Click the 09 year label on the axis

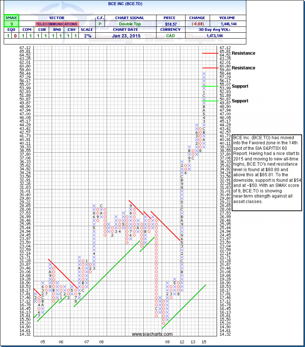(167, 342)
